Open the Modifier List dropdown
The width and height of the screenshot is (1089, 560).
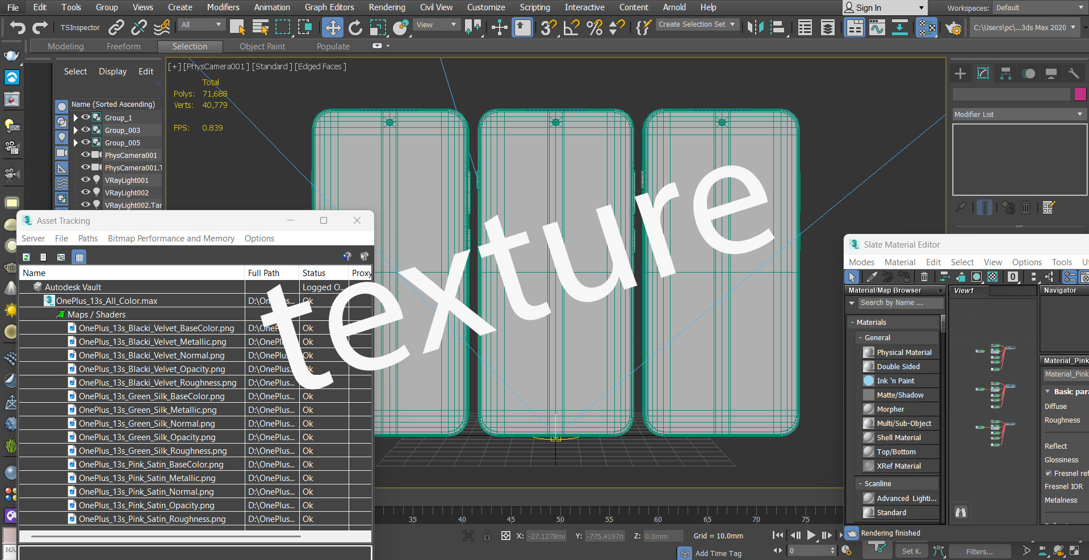pyautogui.click(x=1019, y=114)
